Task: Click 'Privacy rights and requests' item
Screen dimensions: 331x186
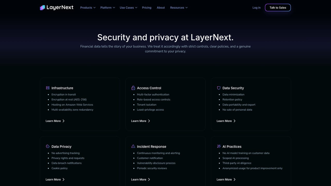Action: click(68, 158)
